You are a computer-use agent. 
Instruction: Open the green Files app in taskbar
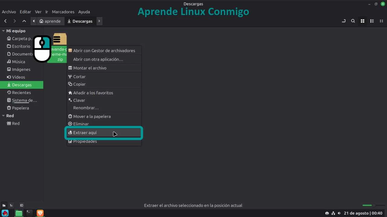pyautogui.click(x=19, y=213)
